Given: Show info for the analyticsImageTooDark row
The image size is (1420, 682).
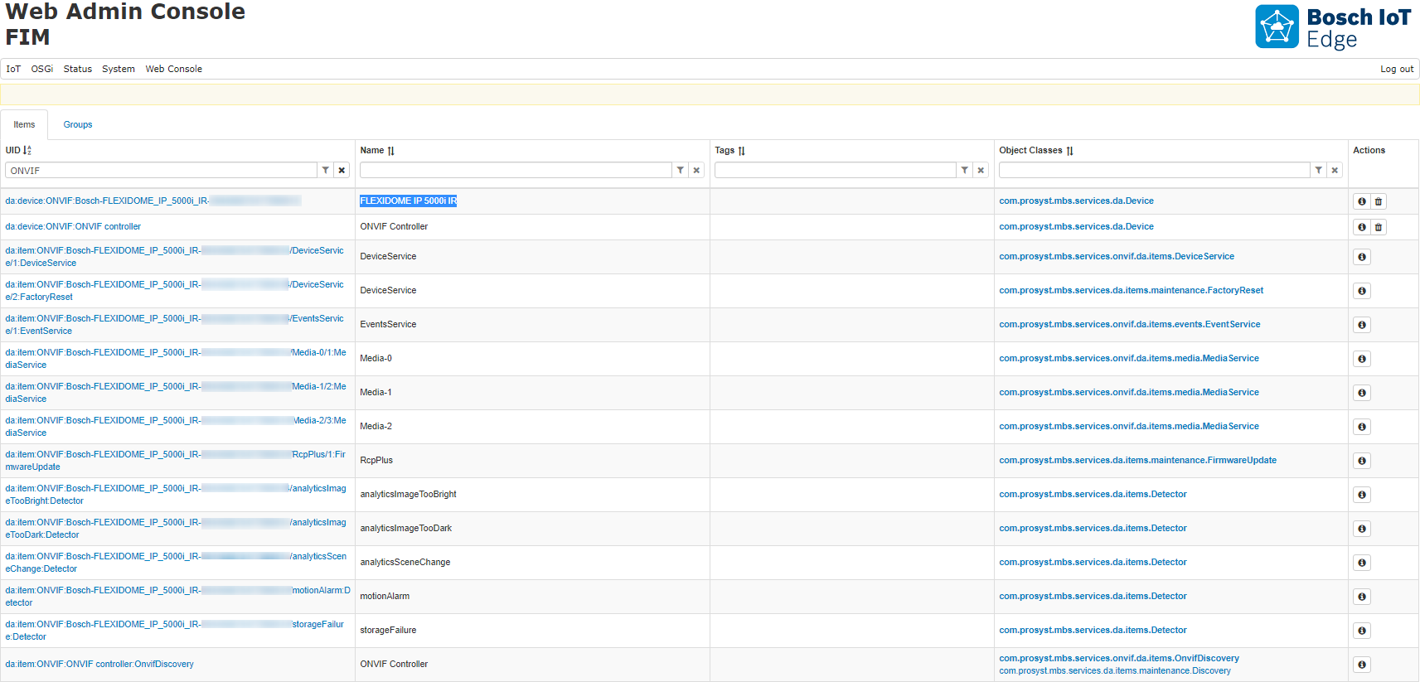Looking at the screenshot, I should click(x=1361, y=529).
